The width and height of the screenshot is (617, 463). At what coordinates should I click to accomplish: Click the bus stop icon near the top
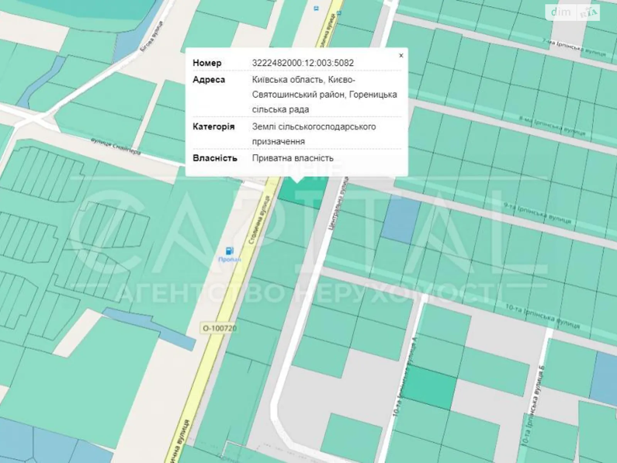click(x=316, y=8)
